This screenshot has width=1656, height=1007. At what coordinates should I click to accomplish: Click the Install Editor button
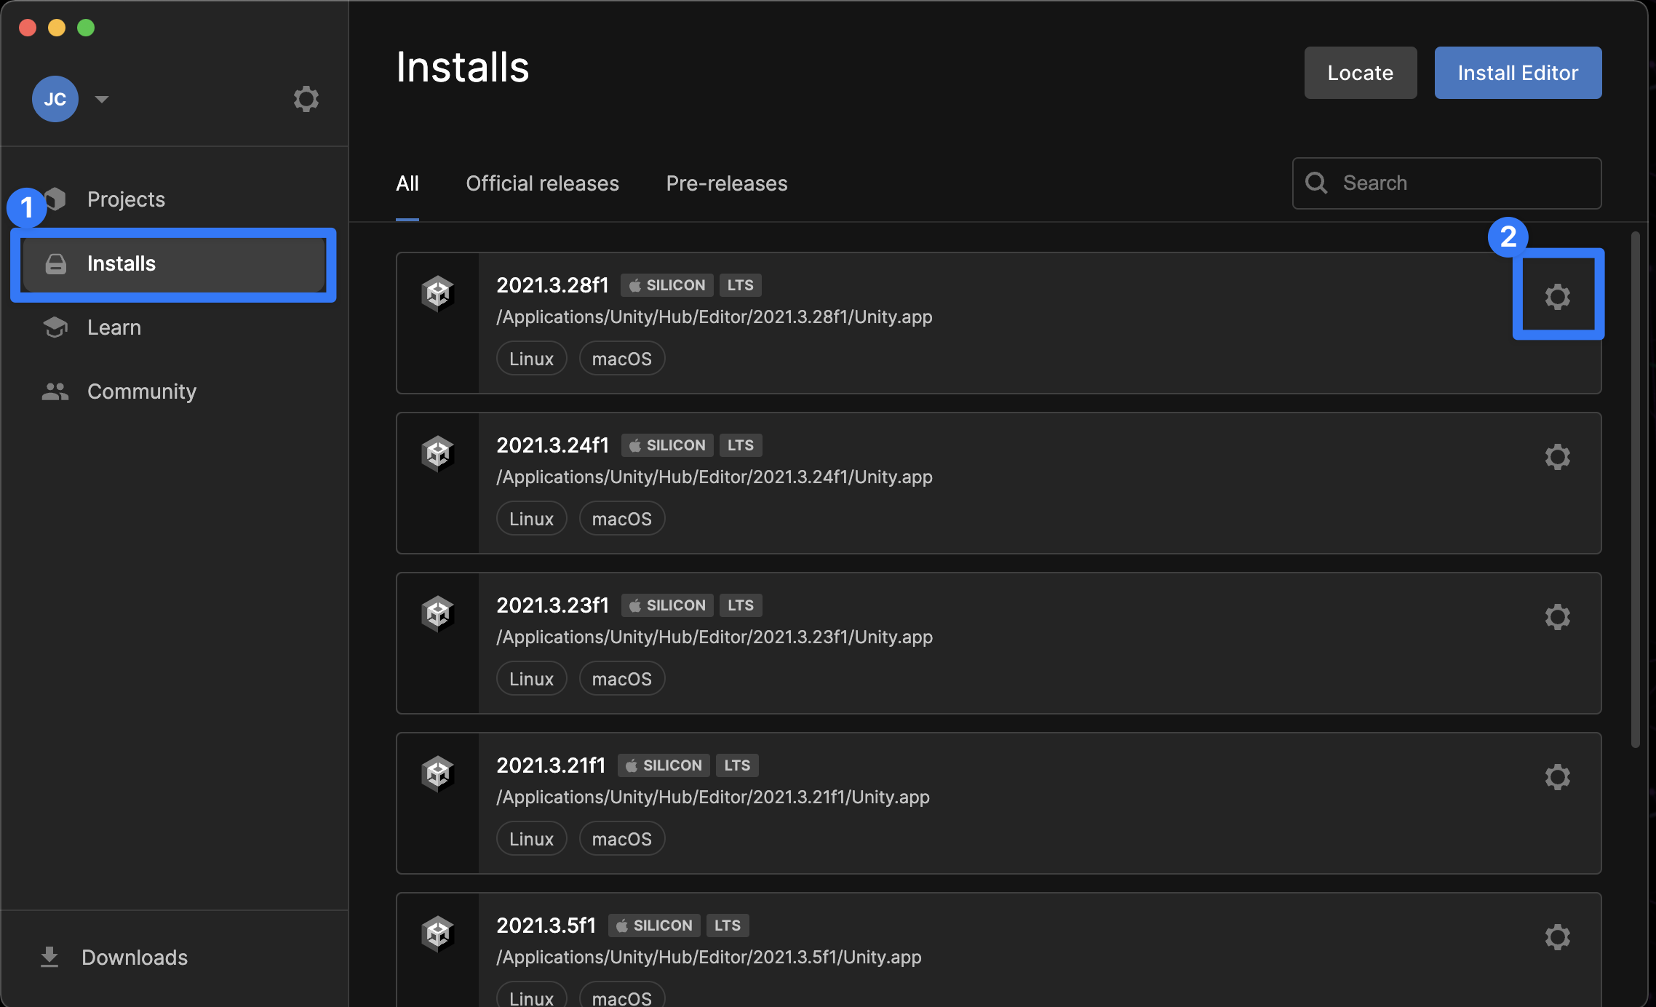1518,72
